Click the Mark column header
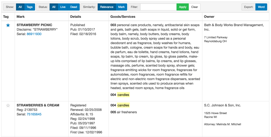 21,17
